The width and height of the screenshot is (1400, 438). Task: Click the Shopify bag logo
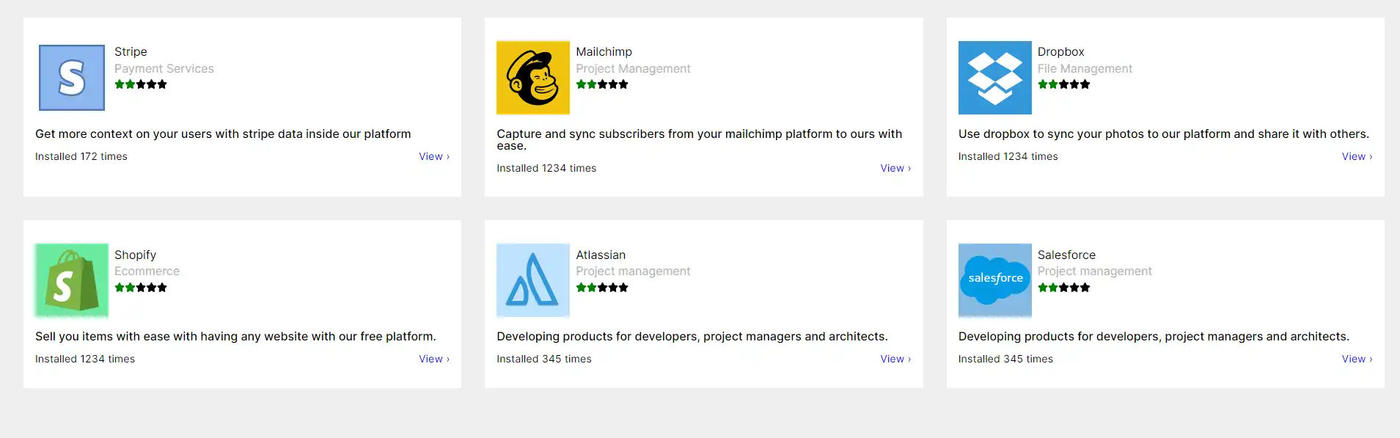(x=72, y=280)
